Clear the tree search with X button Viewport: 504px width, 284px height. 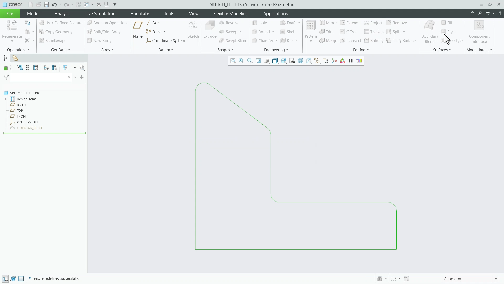coord(69,77)
